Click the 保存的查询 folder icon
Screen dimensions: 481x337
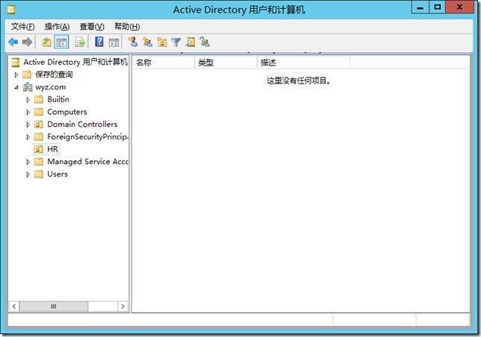[27, 75]
